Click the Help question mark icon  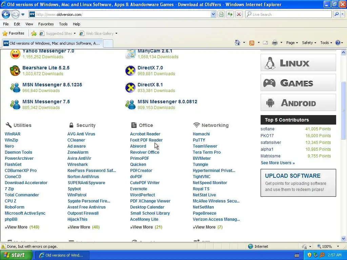[338, 43]
